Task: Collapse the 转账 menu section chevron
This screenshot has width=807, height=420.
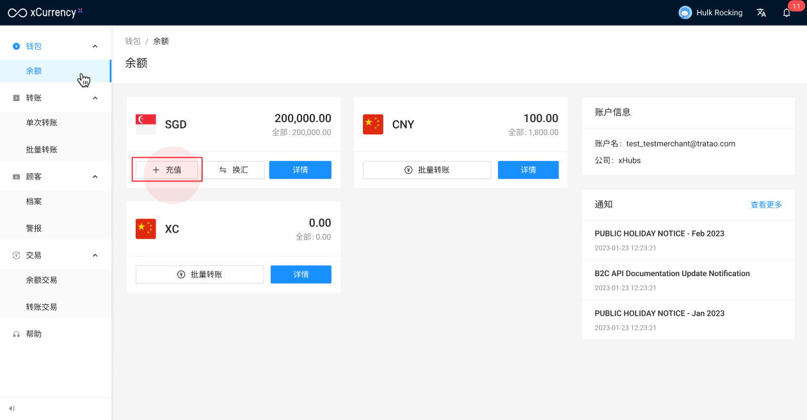Action: coord(95,98)
